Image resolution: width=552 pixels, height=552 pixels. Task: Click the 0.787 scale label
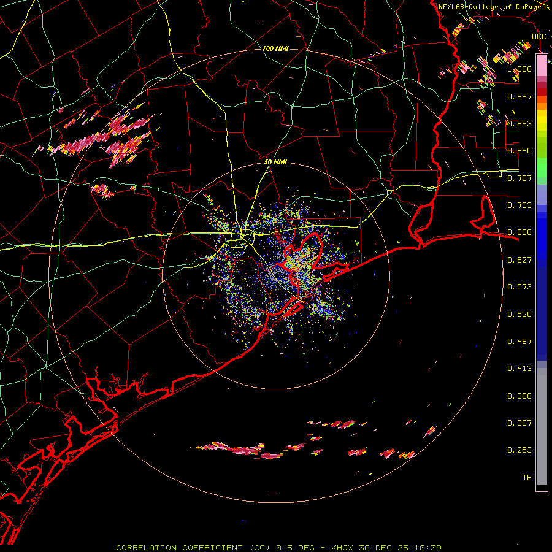pos(519,178)
